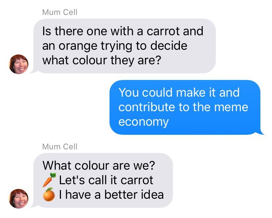272x218 pixels.
Task: Tap the contact avatar beside the last message
Action: (x=18, y=199)
